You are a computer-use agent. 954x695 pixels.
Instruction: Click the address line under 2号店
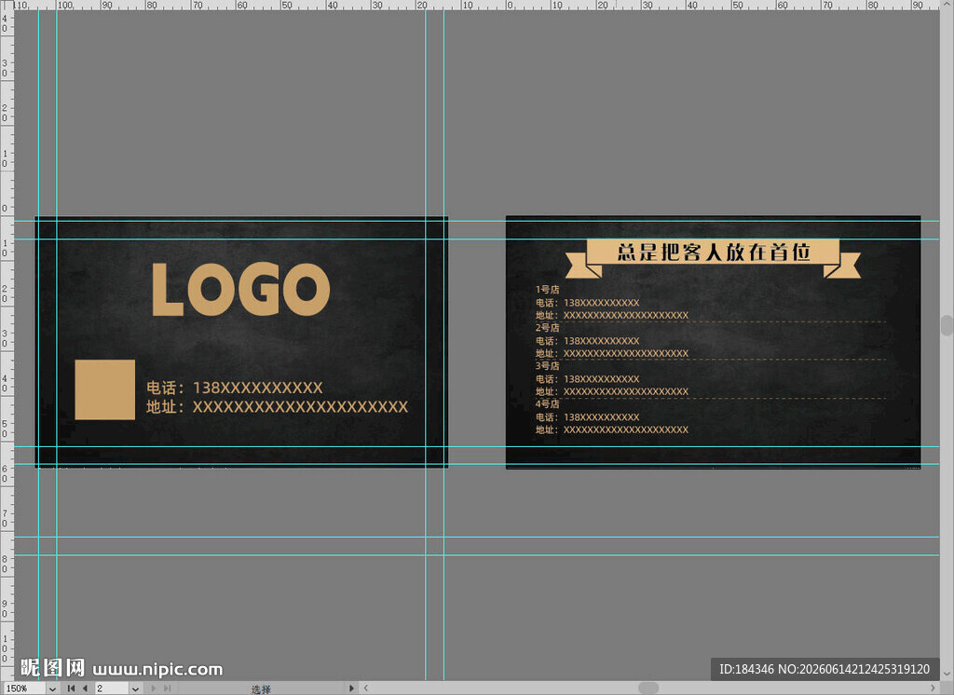point(611,353)
